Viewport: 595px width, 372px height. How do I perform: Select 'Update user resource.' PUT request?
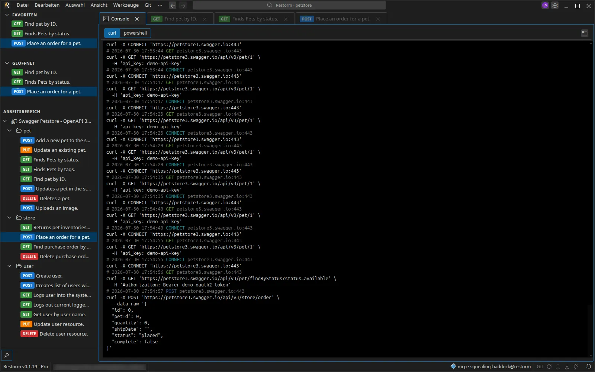coord(49,324)
